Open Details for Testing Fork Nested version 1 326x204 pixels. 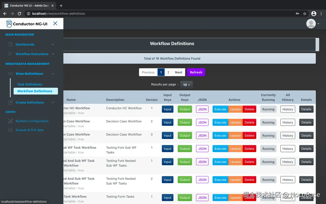click(306, 162)
